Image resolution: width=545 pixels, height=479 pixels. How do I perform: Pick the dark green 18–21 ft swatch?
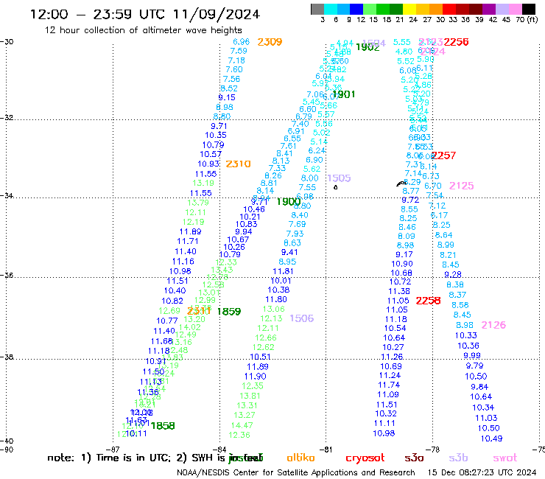[x=396, y=9]
